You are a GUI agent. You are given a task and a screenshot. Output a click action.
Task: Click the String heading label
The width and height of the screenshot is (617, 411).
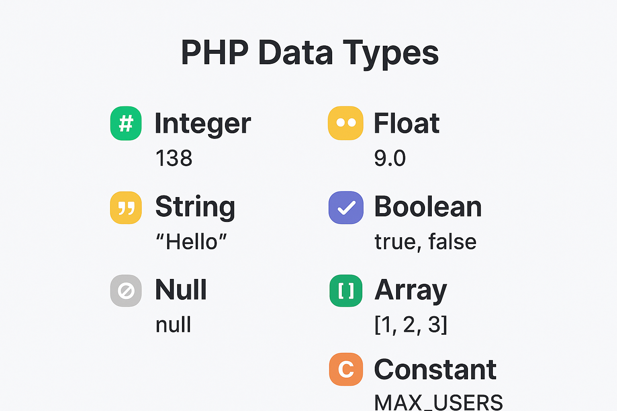pos(195,207)
